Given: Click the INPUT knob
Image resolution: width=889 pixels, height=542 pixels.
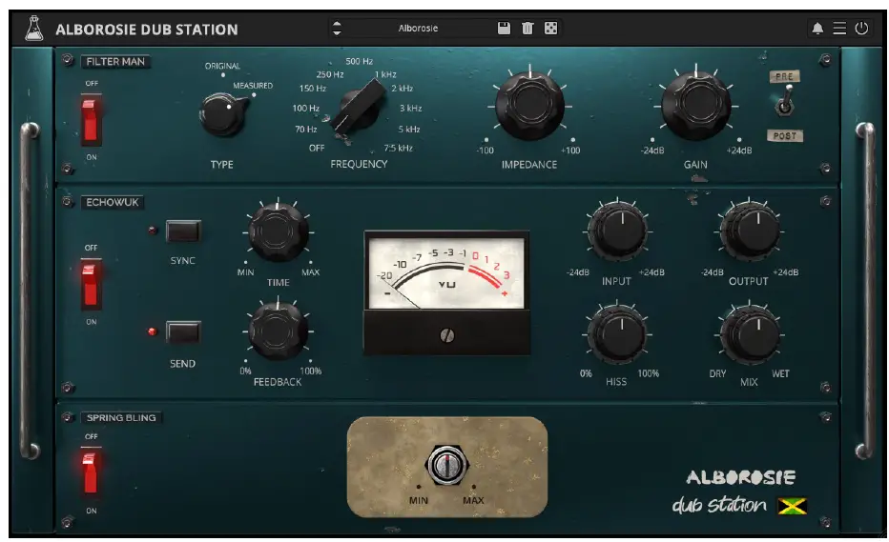Looking at the screenshot, I should (617, 231).
